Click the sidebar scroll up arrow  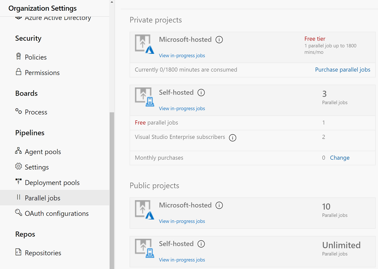(112, 2)
